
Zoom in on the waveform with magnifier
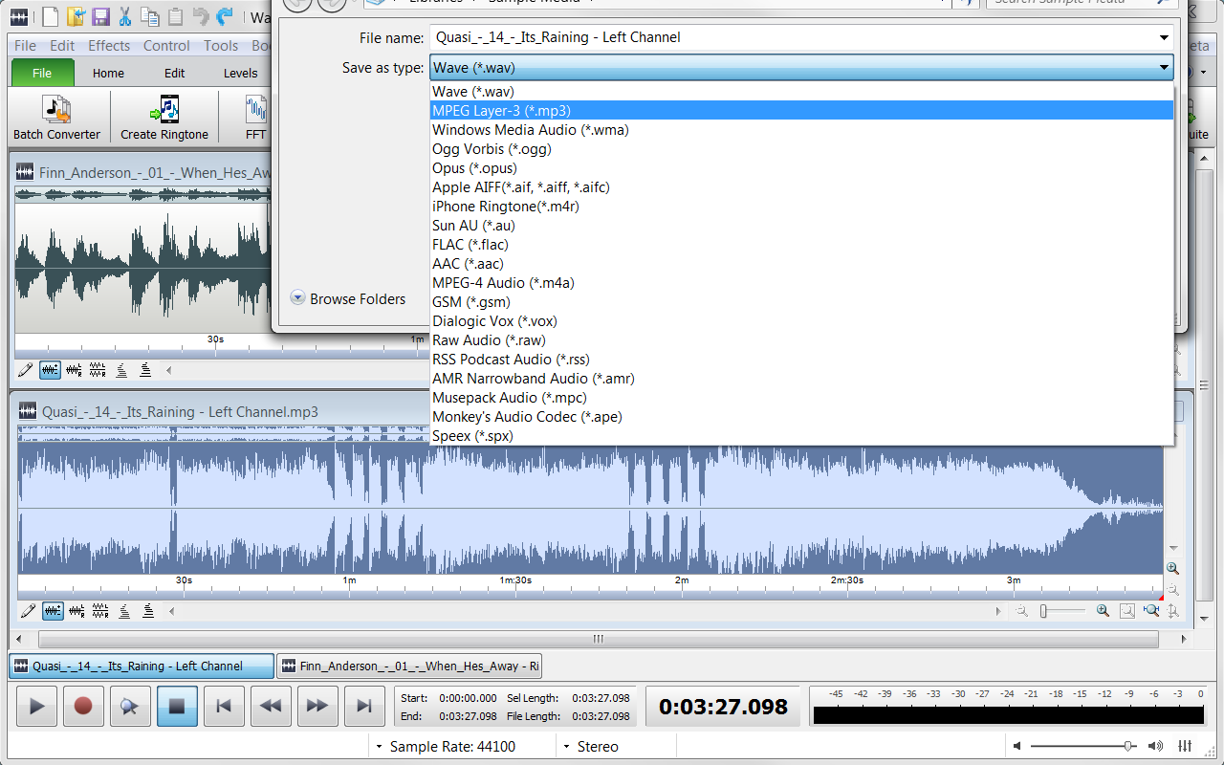coord(1104,610)
